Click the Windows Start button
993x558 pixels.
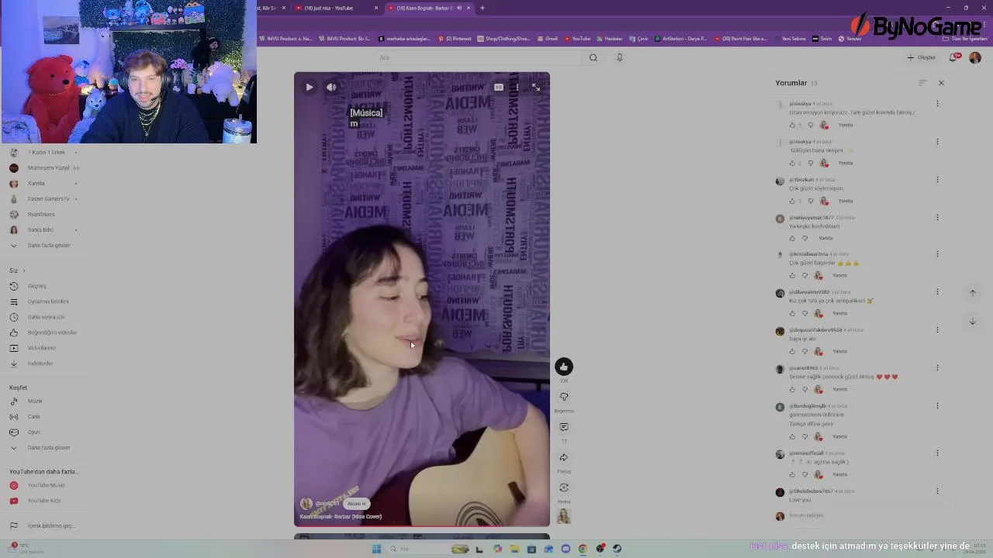[376, 549]
